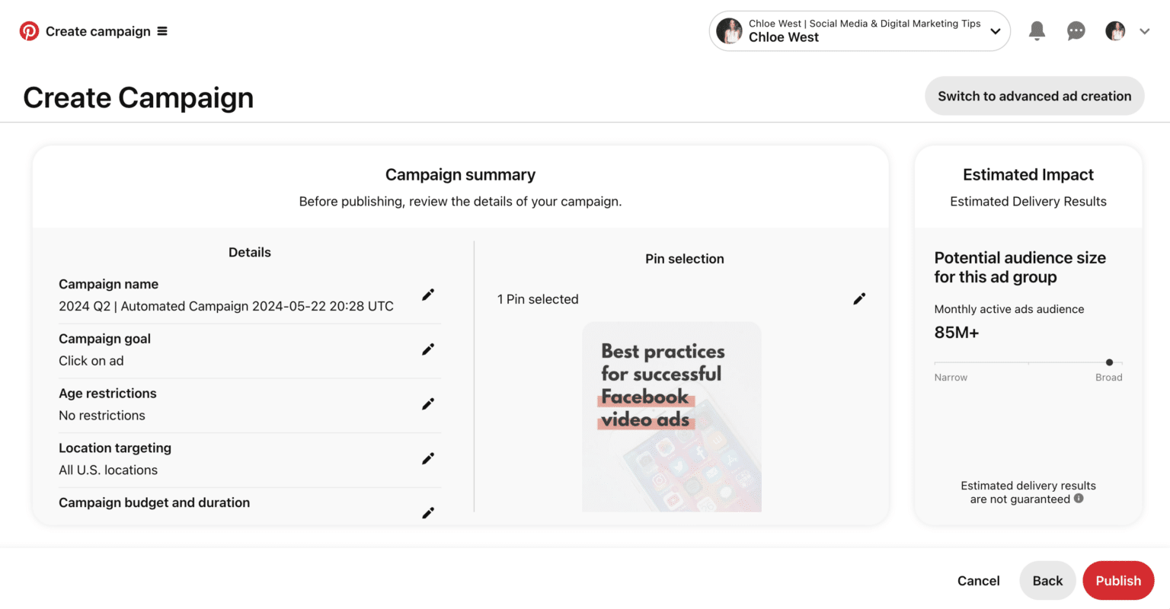1170x609 pixels.
Task: Select the Facebook video ads Pin thumbnail
Action: [671, 416]
